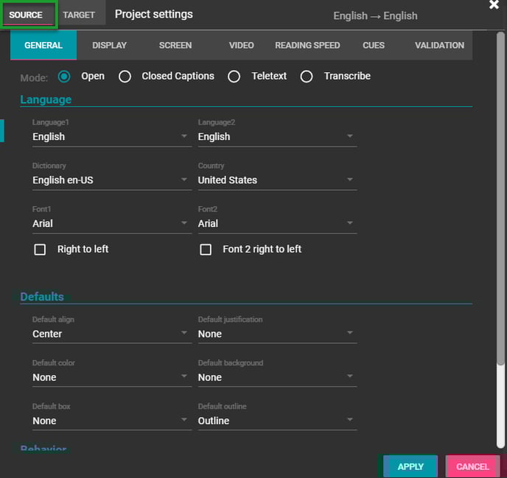Select the Teletext mode option
Screen dimensions: 507x478
click(234, 77)
